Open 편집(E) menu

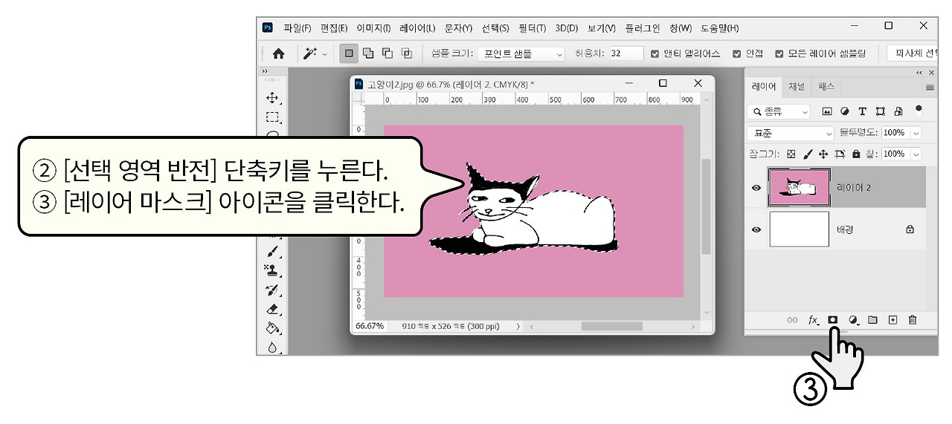click(x=334, y=28)
